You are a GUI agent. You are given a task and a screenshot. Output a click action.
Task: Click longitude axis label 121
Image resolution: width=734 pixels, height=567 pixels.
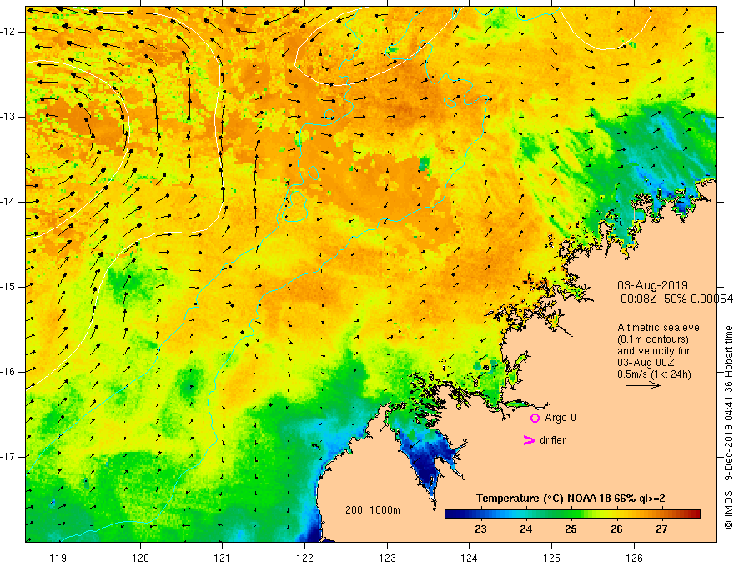coord(222,558)
